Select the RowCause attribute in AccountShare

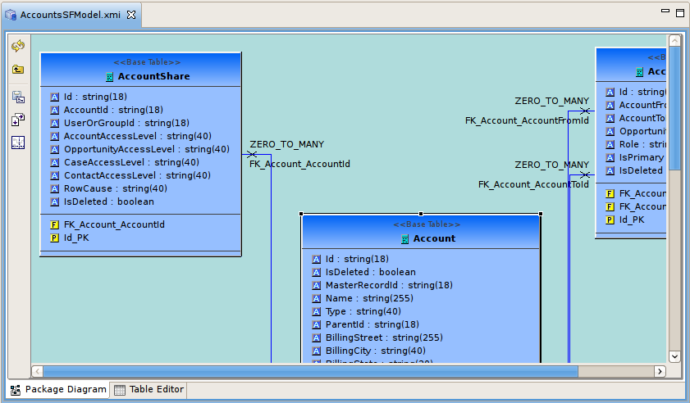[x=115, y=188]
